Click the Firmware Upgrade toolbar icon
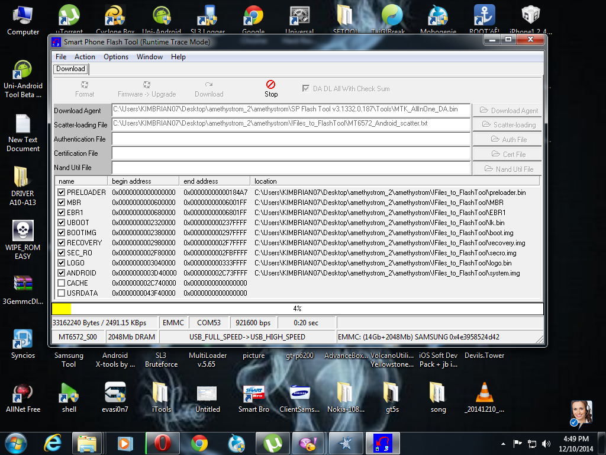Viewport: 606px width, 455px height. (x=147, y=85)
